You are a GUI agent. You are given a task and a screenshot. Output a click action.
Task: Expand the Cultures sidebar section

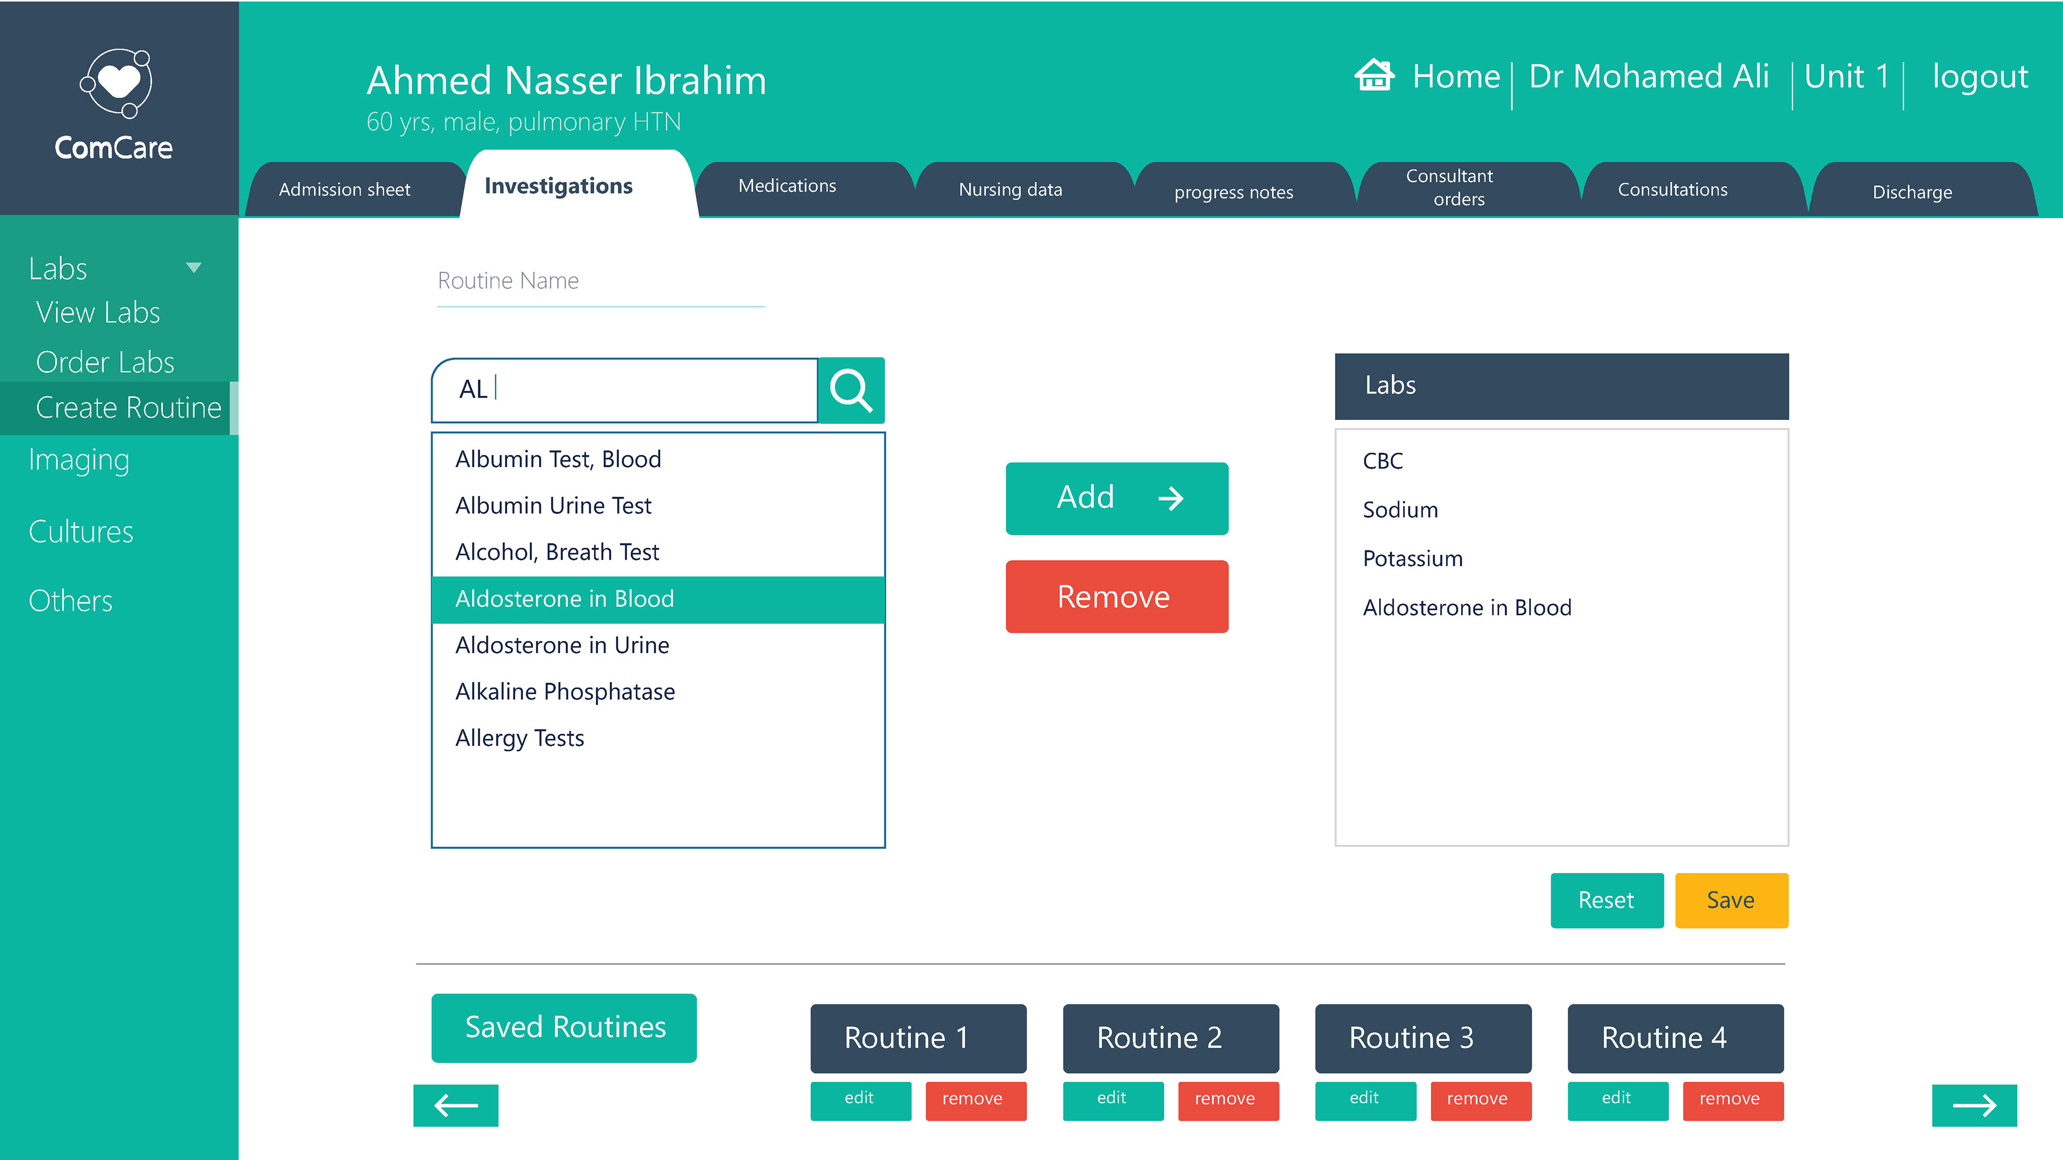pos(81,532)
